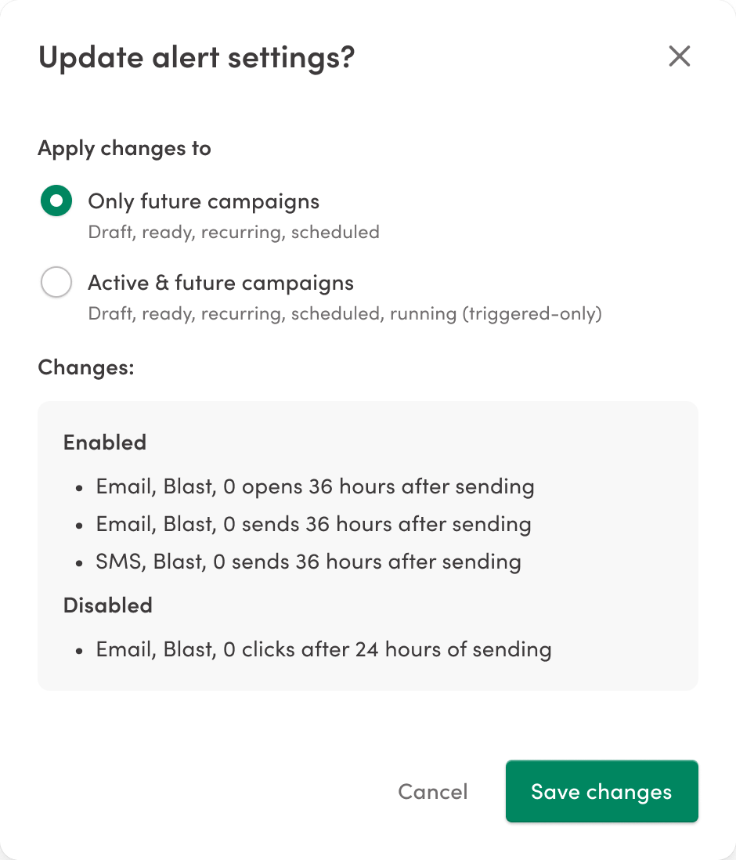The image size is (736, 860).
Task: Confirm the update with Save changes
Action: 601,791
